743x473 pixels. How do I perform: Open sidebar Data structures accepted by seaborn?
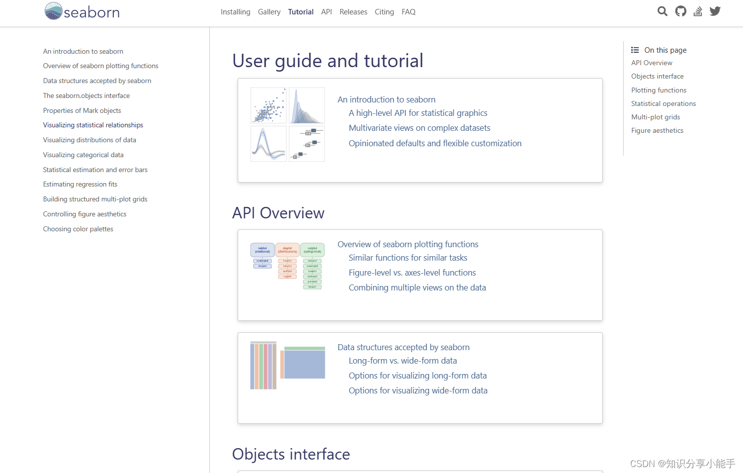(97, 81)
